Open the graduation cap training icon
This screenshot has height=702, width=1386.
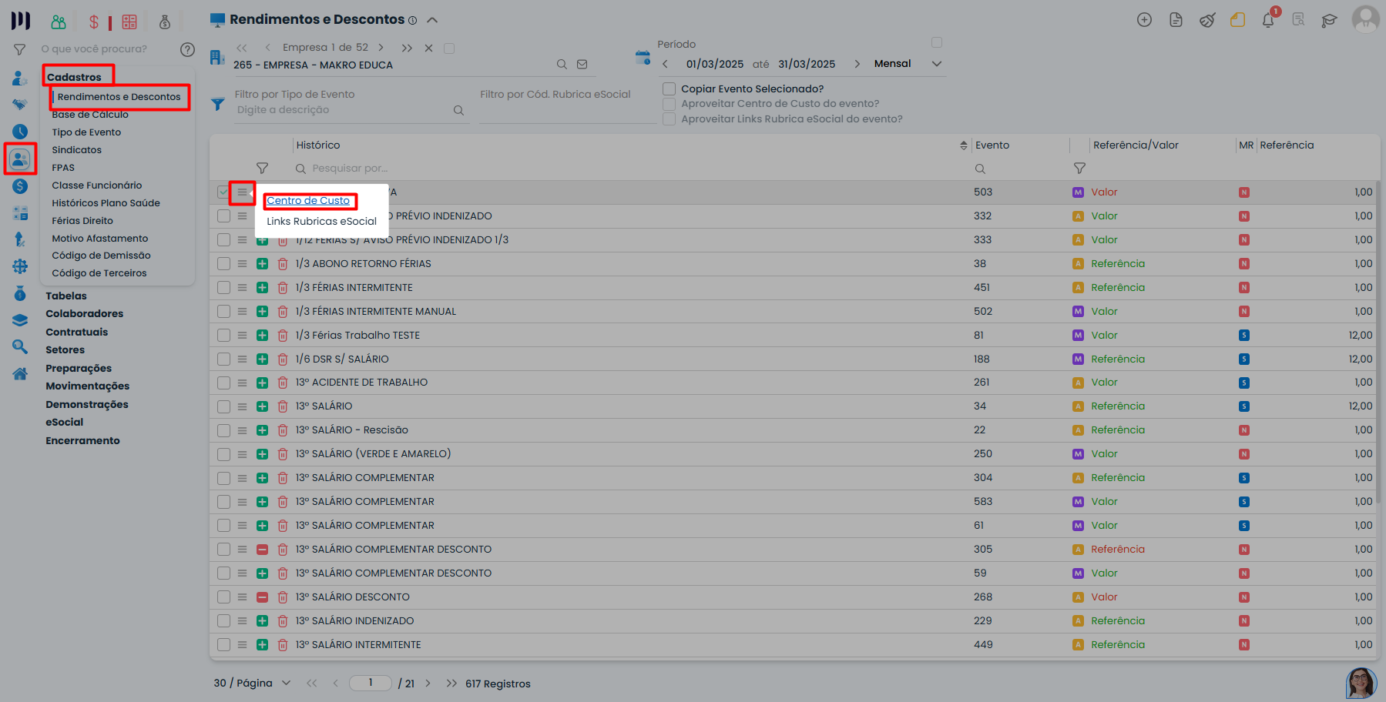point(1329,21)
